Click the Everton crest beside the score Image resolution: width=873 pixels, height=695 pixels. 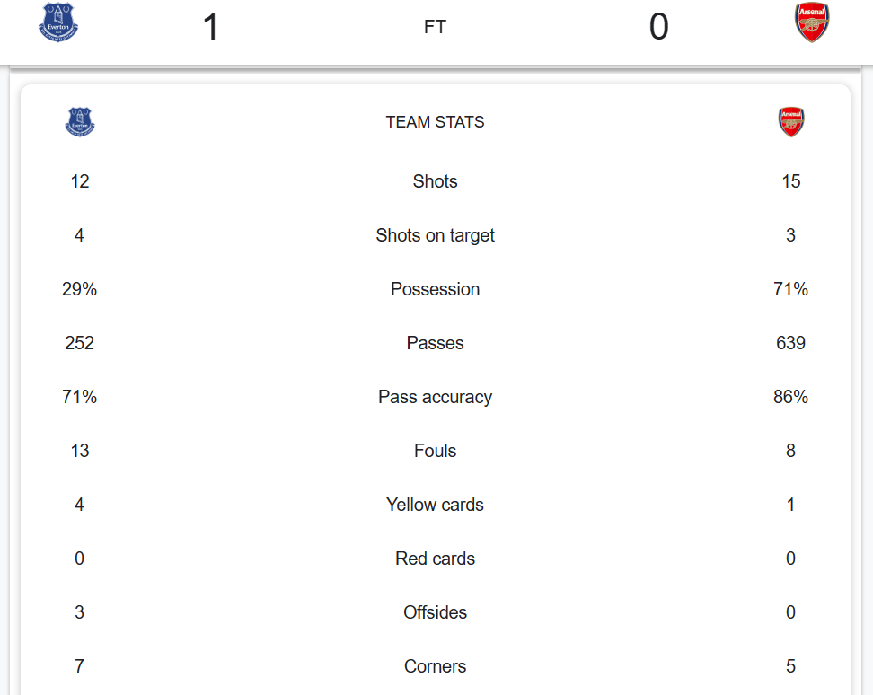(58, 22)
